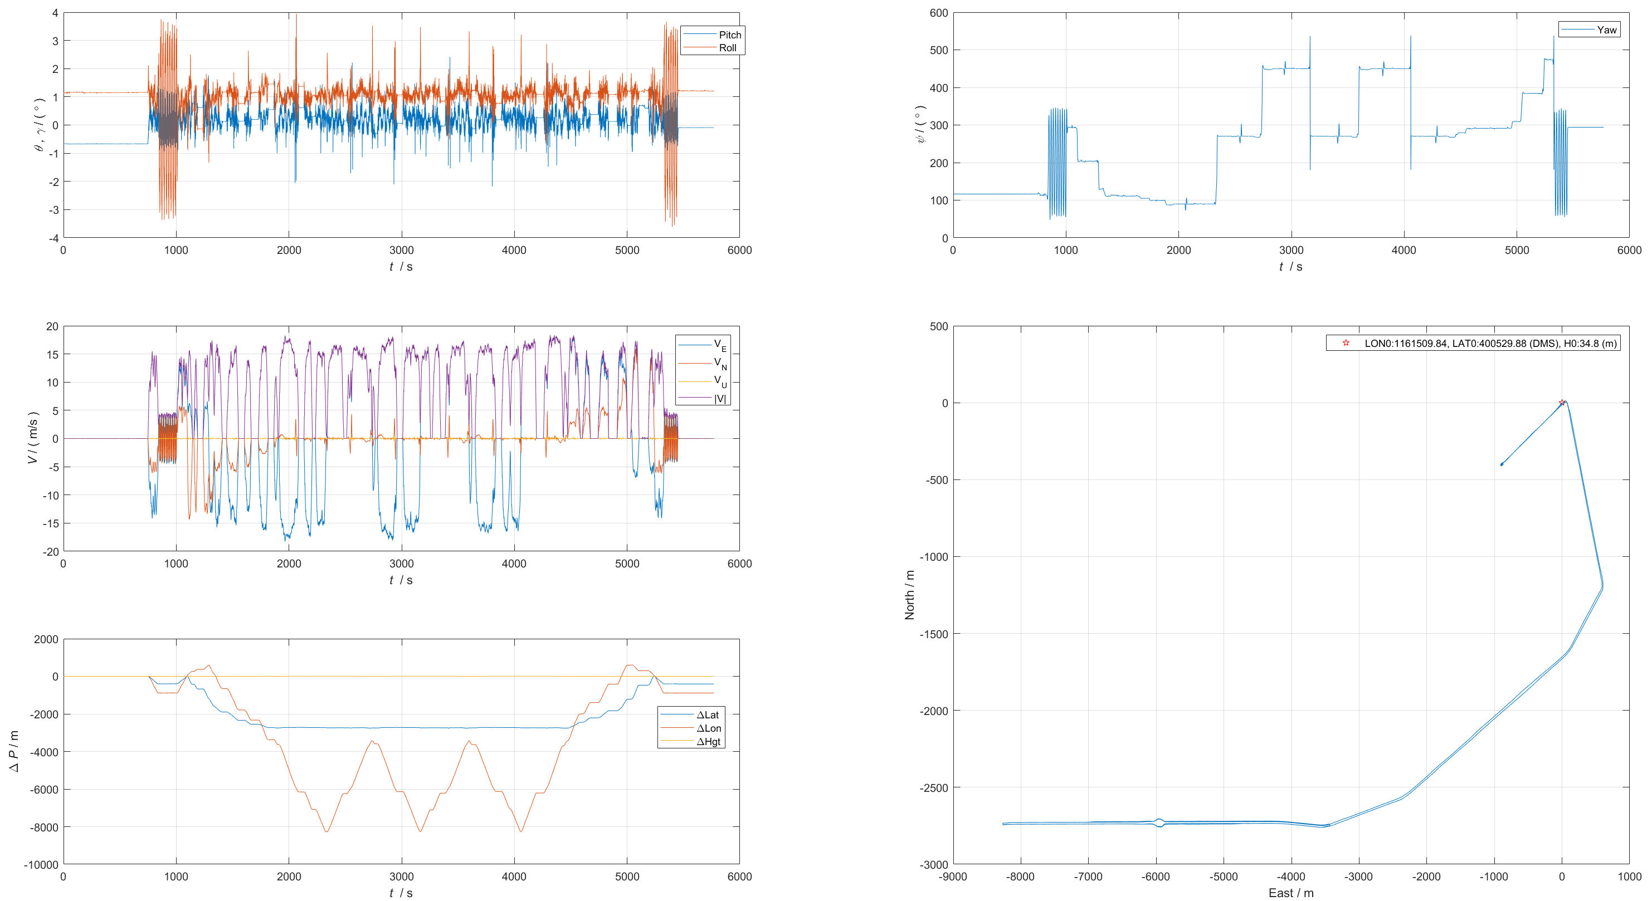Click the ψ / (°) yaw axis label

[922, 124]
